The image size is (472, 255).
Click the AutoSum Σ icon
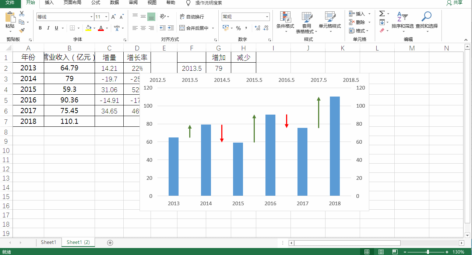tap(382, 13)
